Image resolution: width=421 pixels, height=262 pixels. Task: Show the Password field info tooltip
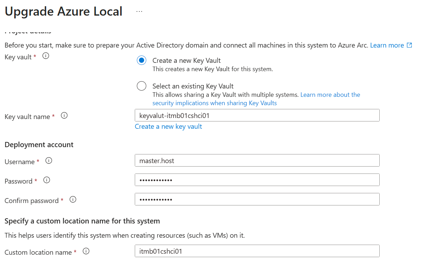(x=47, y=180)
